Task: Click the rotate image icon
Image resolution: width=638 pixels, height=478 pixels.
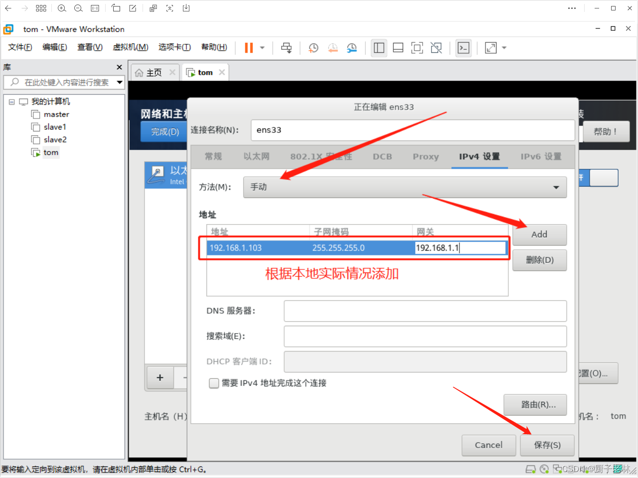Action: coord(116,8)
